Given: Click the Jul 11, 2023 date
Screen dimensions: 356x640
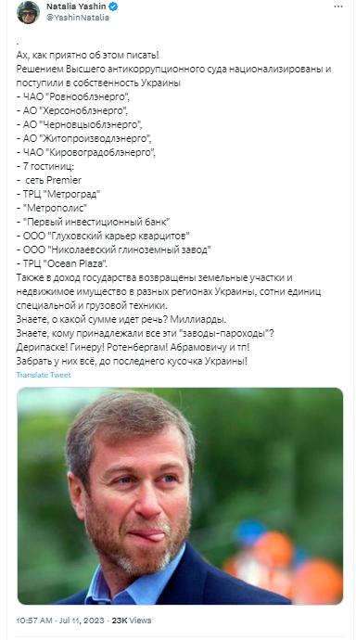Looking at the screenshot, I should coord(81,621).
